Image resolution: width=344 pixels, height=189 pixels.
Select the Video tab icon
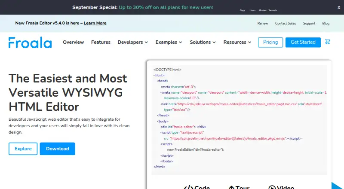tap(272, 187)
